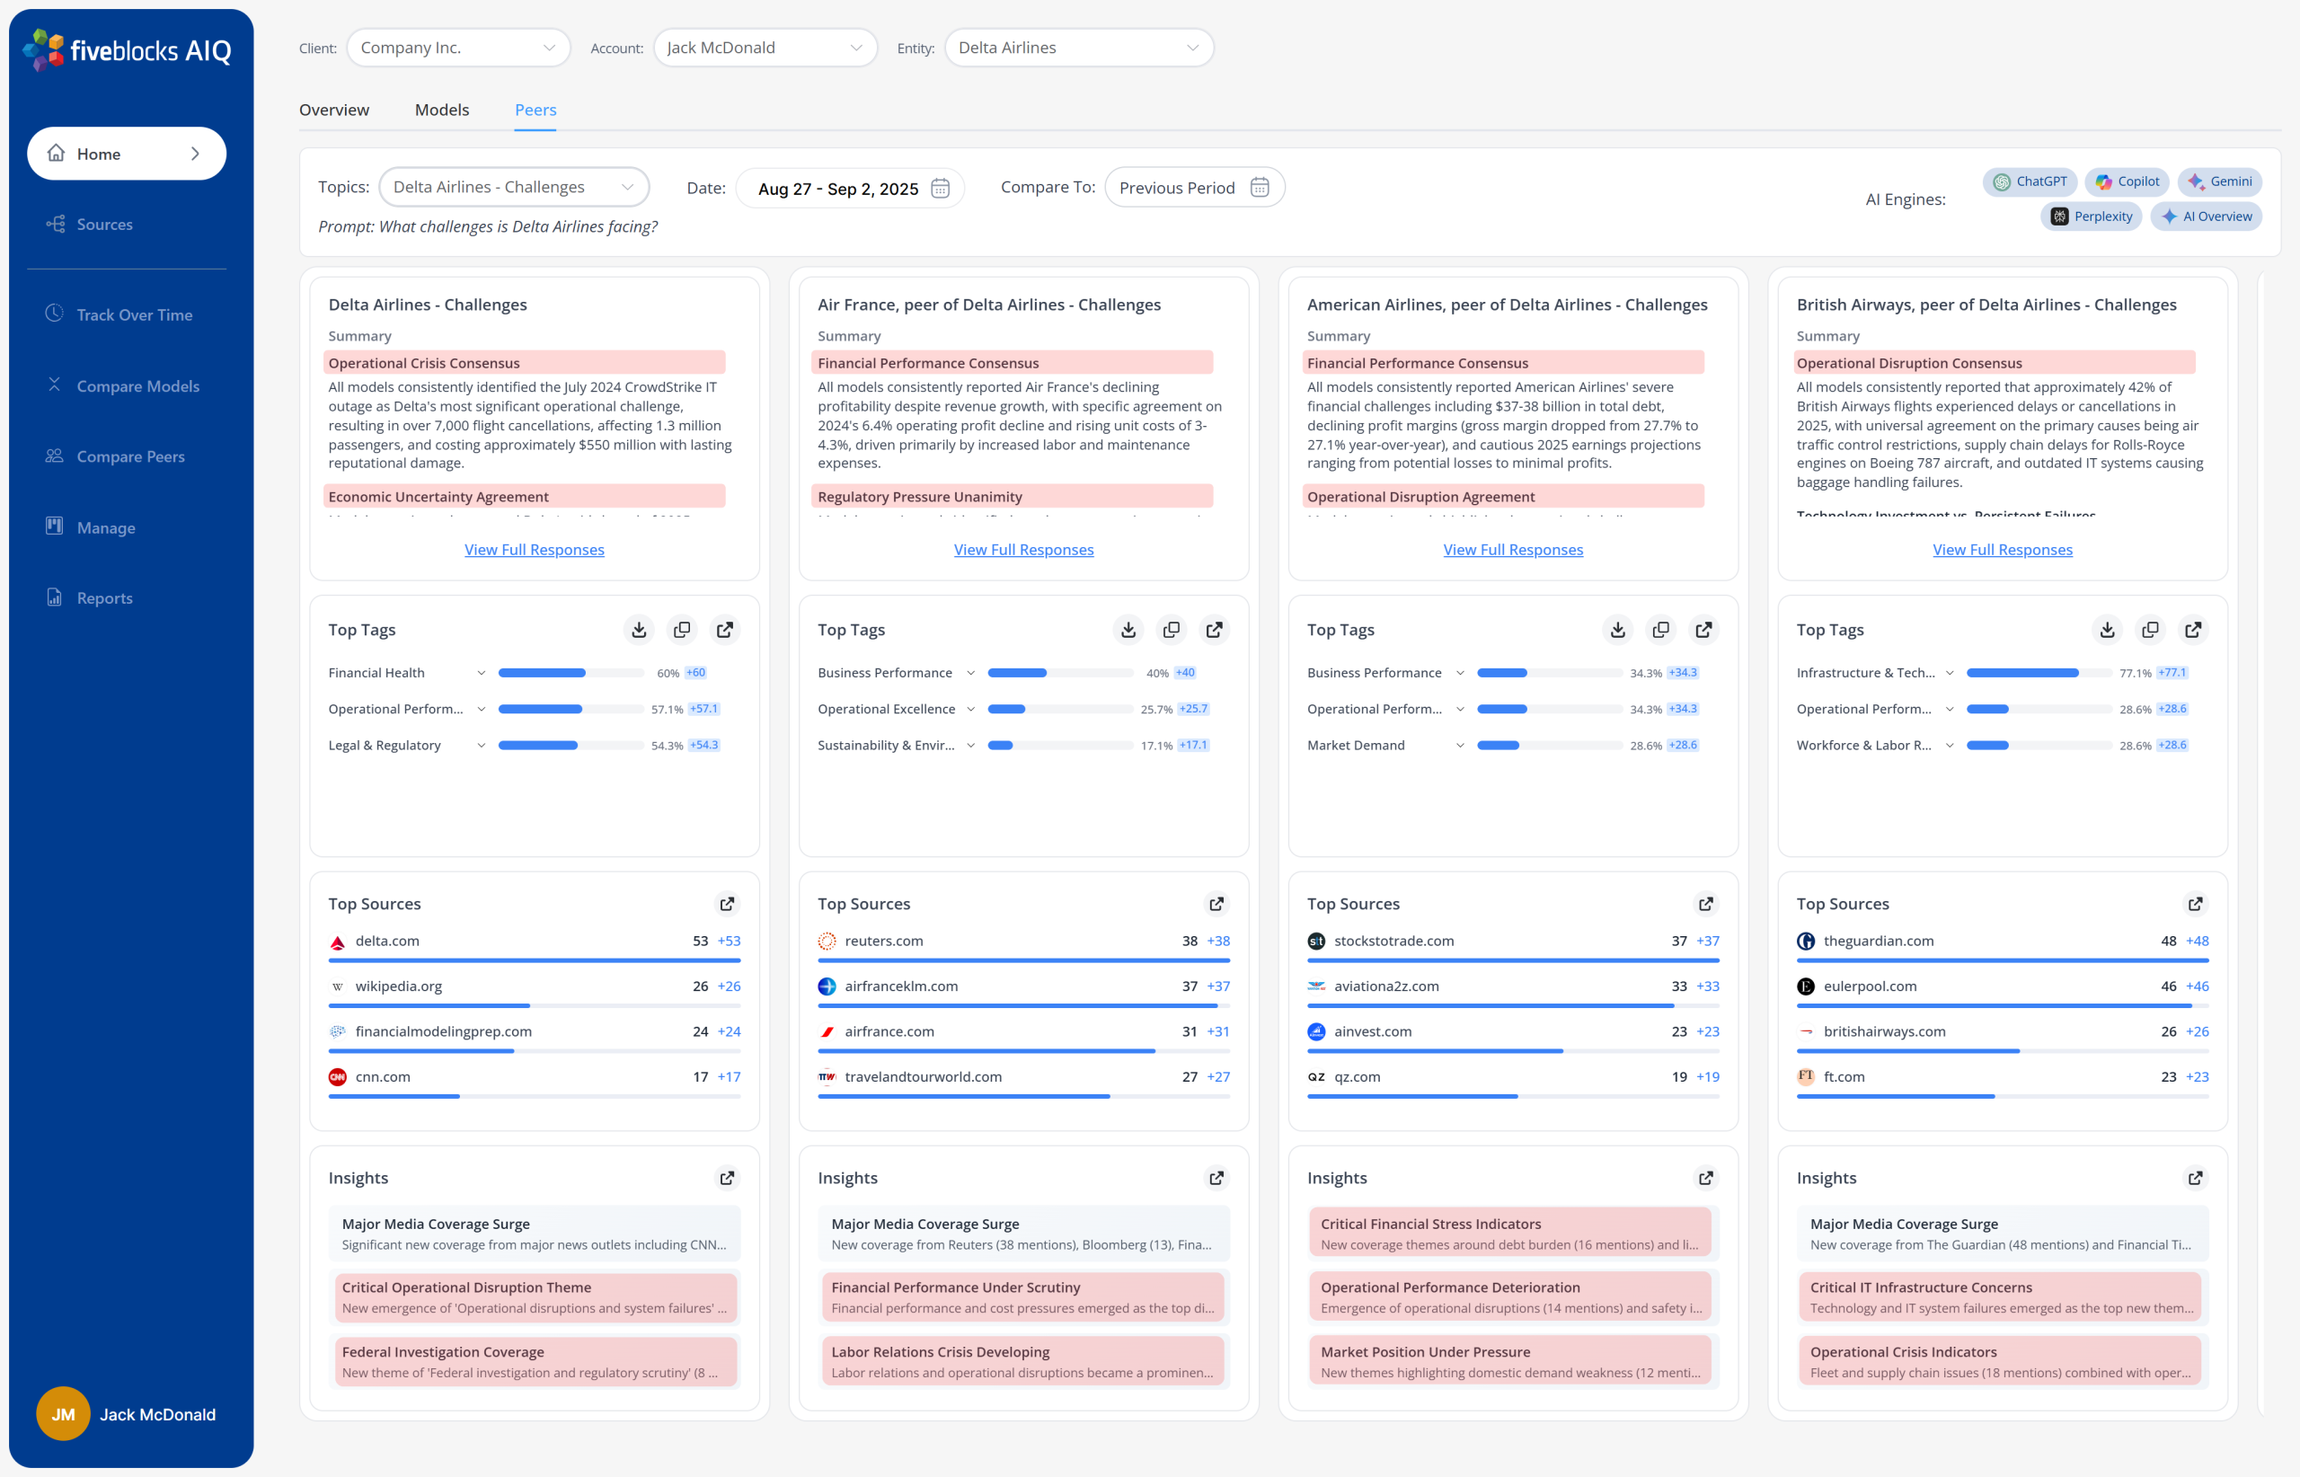View Full Responses for Air France
Screen dimensions: 2300x1477
tap(1023, 550)
